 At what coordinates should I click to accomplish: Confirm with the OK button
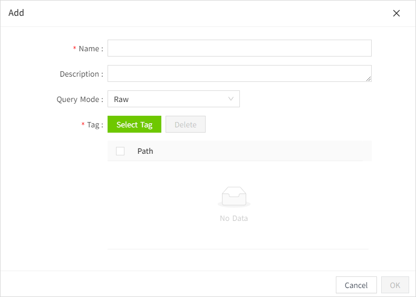pyautogui.click(x=395, y=285)
